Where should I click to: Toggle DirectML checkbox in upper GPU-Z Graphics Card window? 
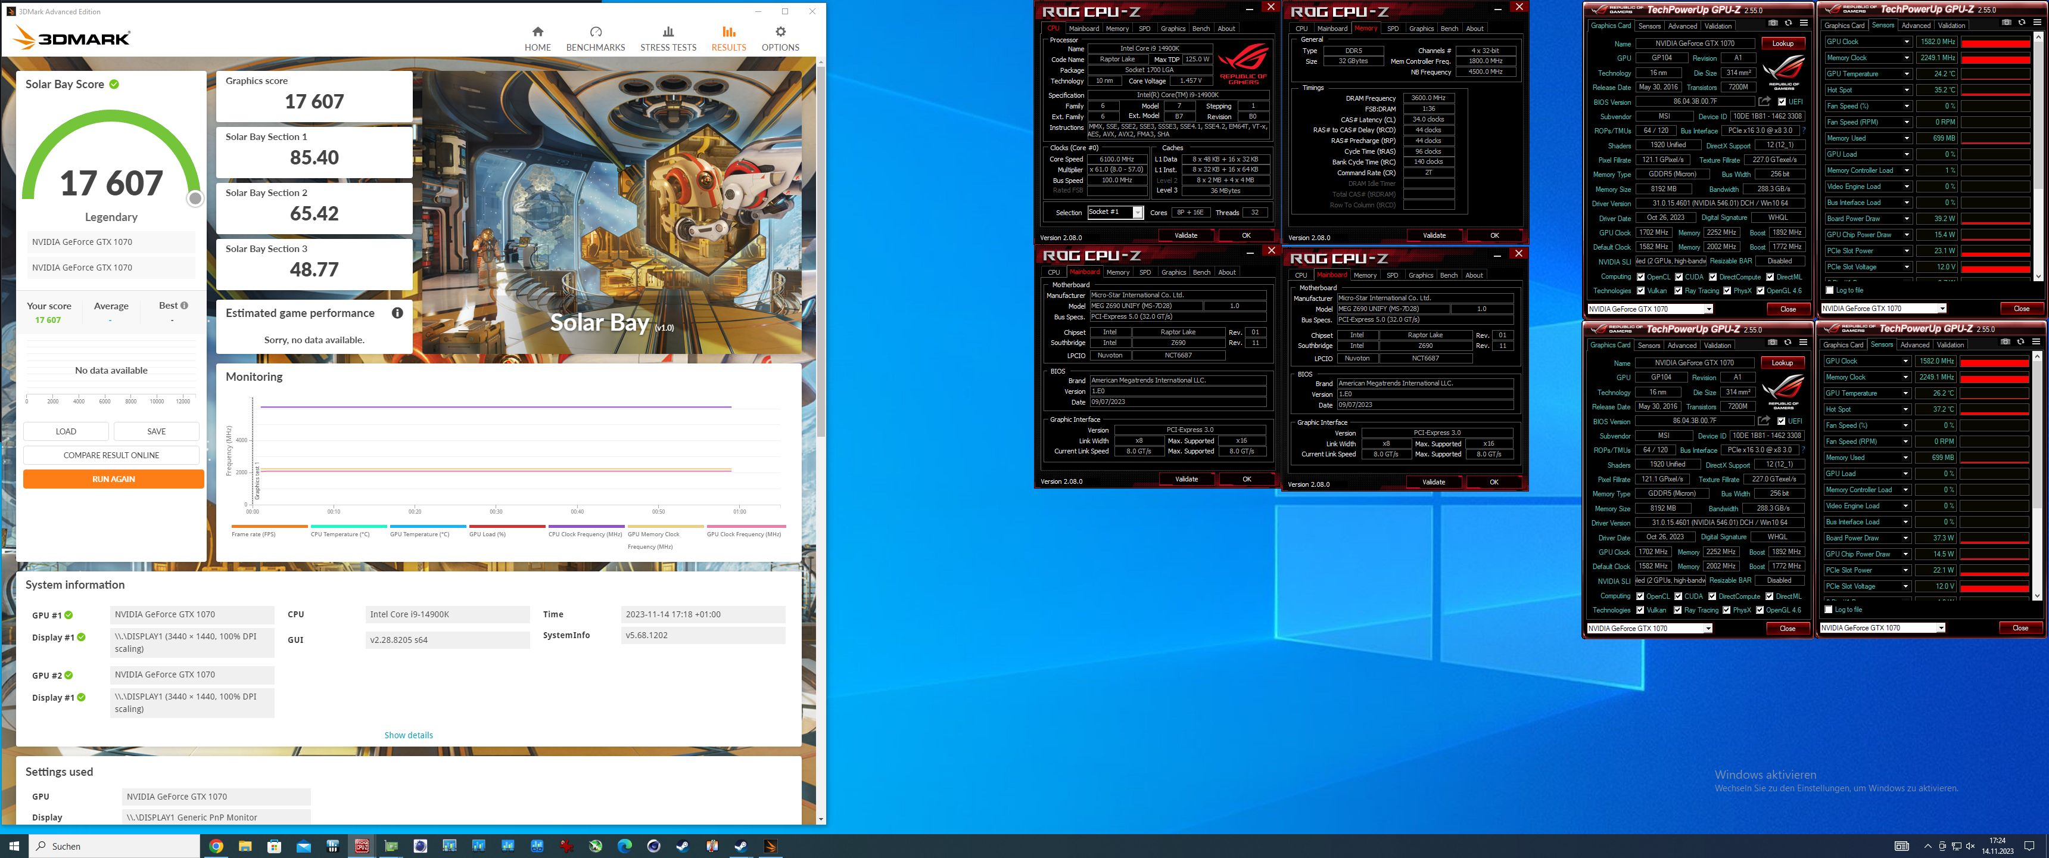tap(1770, 277)
